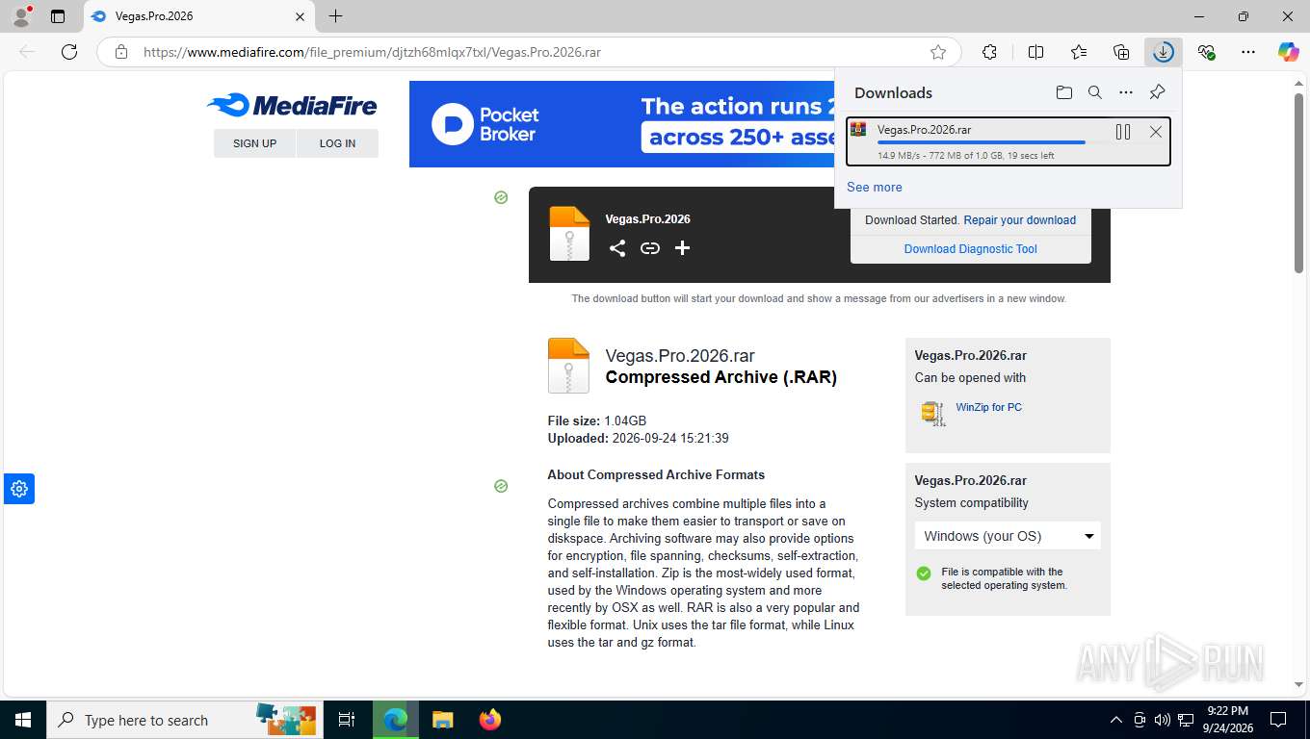Pin the Downloads panel
This screenshot has width=1310, height=739.
coord(1157,92)
